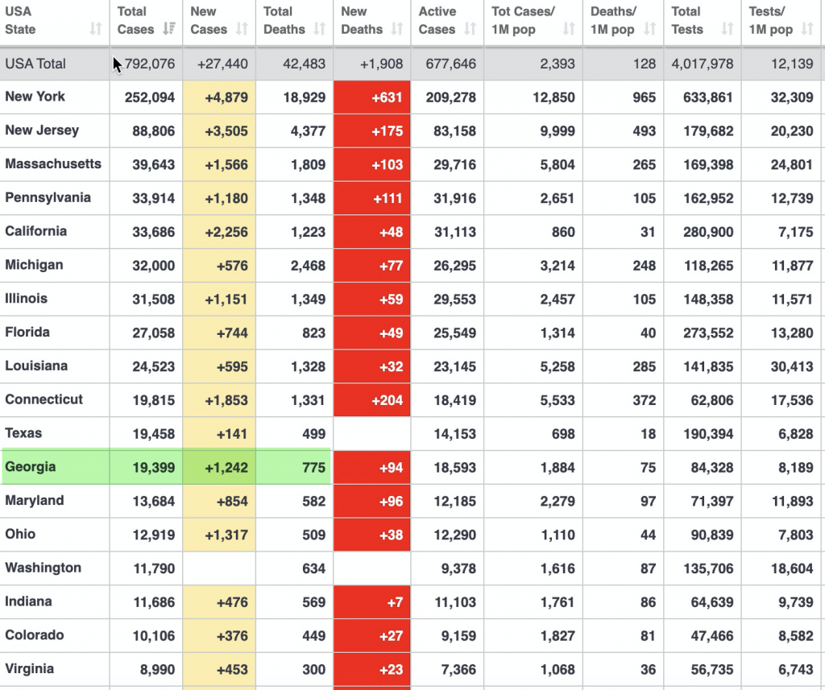Screen dimensions: 825x690
Task: Click Texas total cases value 19,458
Action: tap(153, 434)
